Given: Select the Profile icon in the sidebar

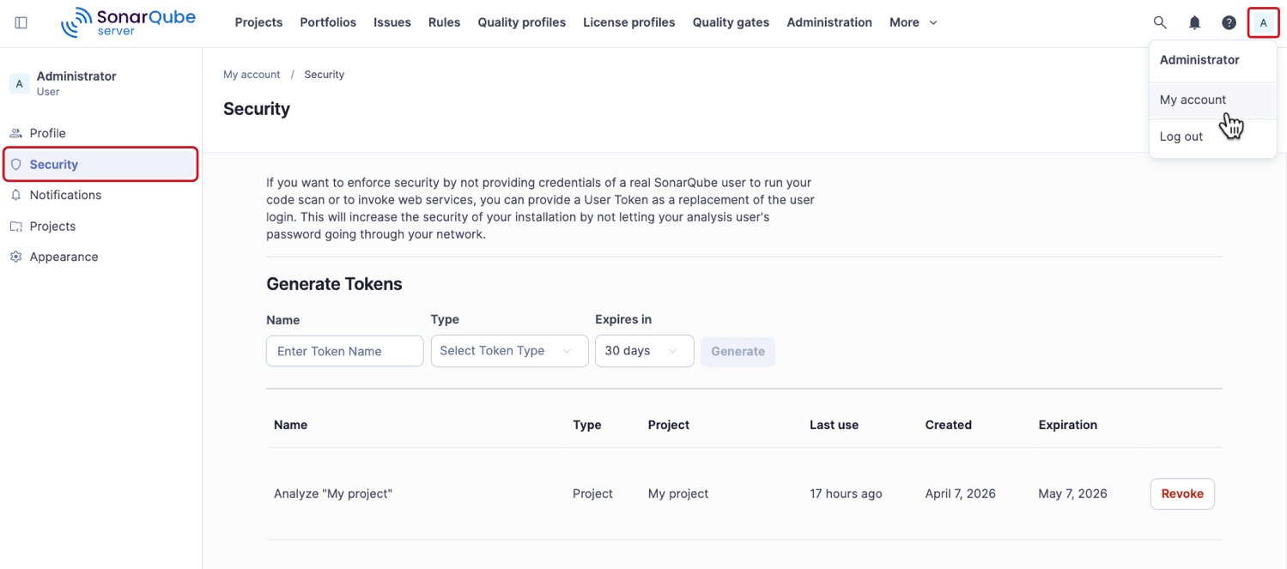Looking at the screenshot, I should click(x=16, y=133).
